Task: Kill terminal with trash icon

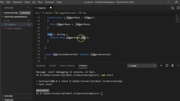Action: tap(172, 66)
